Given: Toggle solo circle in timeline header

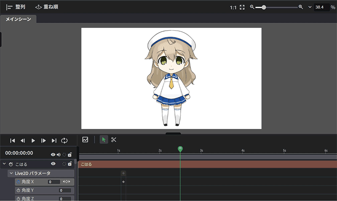Looking at the screenshot, I should [x=64, y=154].
